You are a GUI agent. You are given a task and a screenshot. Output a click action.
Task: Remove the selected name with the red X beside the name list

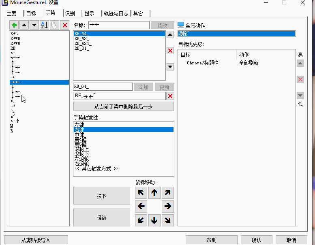(170, 51)
